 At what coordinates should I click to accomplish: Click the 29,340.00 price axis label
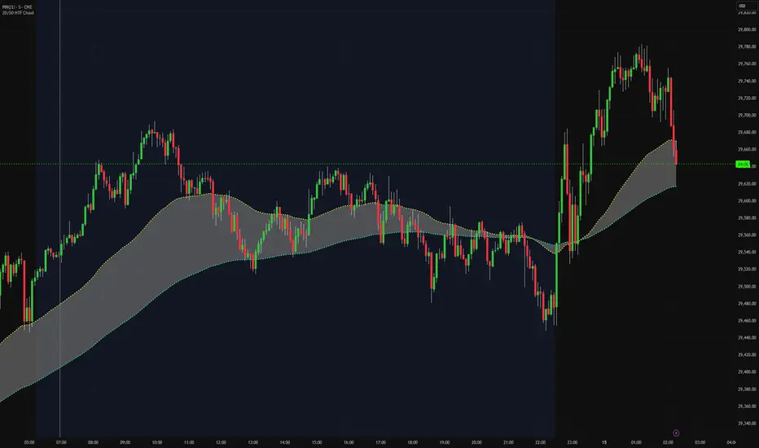(x=747, y=424)
